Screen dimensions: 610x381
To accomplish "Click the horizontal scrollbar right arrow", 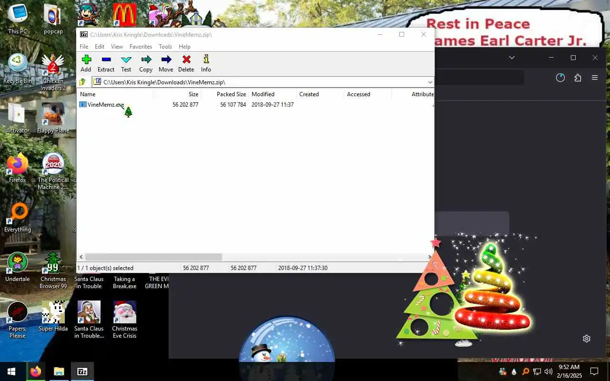I will click(429, 257).
